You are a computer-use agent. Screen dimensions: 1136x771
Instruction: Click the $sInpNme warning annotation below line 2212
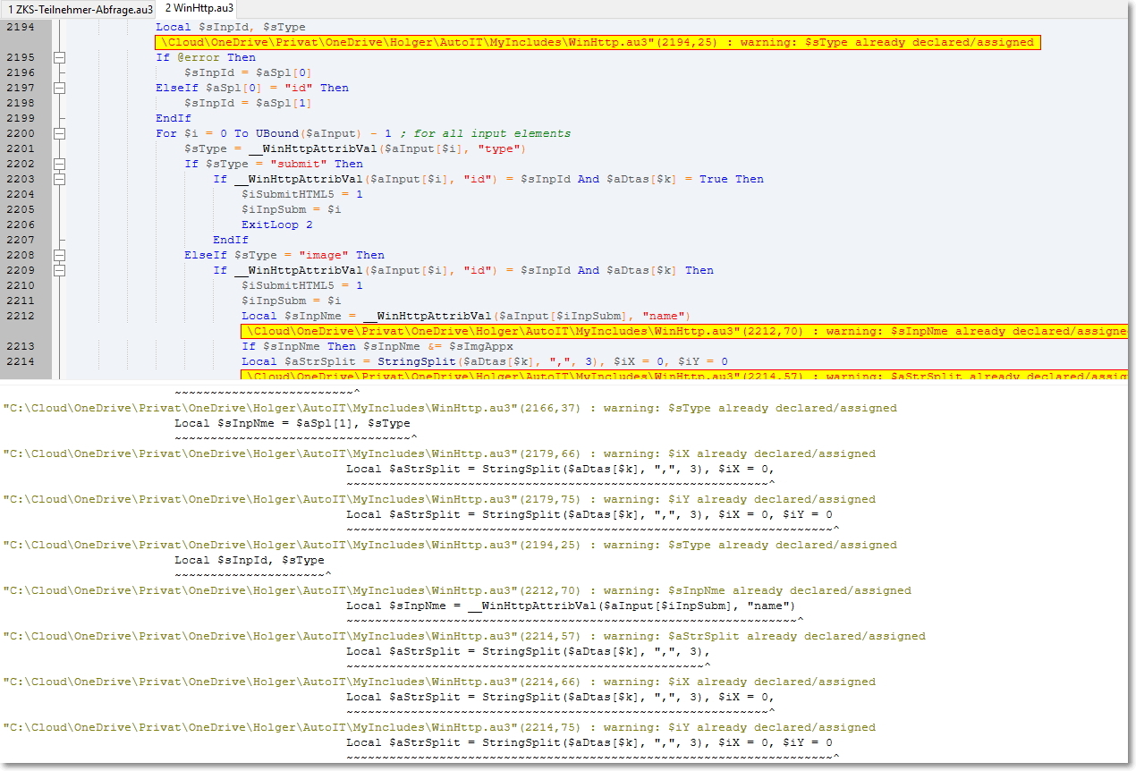coord(682,331)
